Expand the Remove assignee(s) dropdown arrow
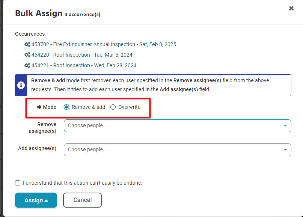 coord(285,126)
